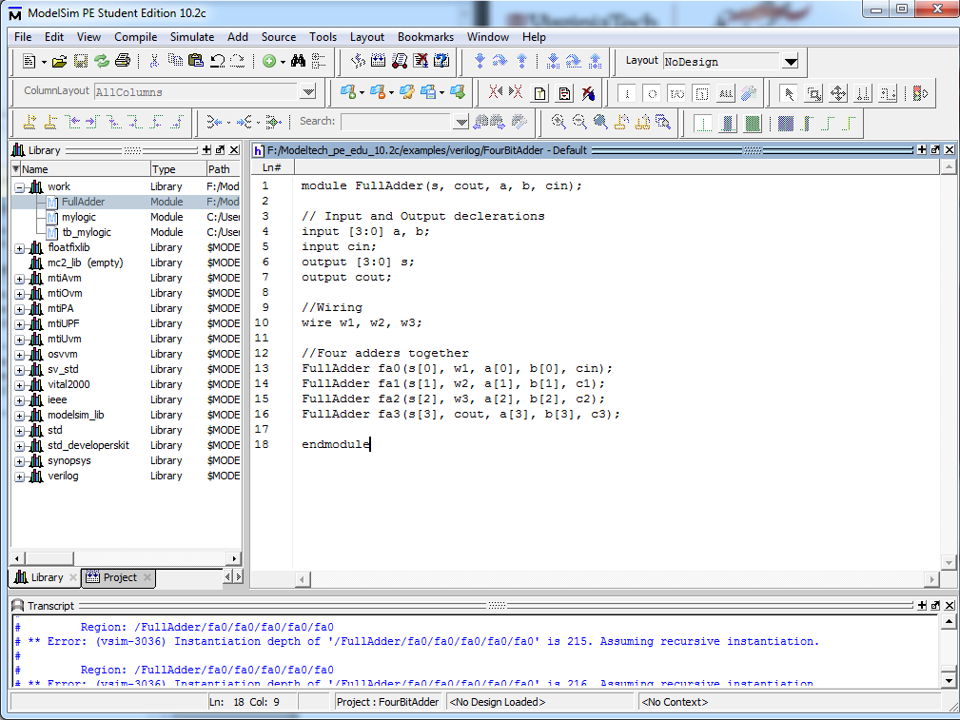Click the Print icon in toolbar
Screen dimensions: 960x720
pyautogui.click(x=122, y=62)
